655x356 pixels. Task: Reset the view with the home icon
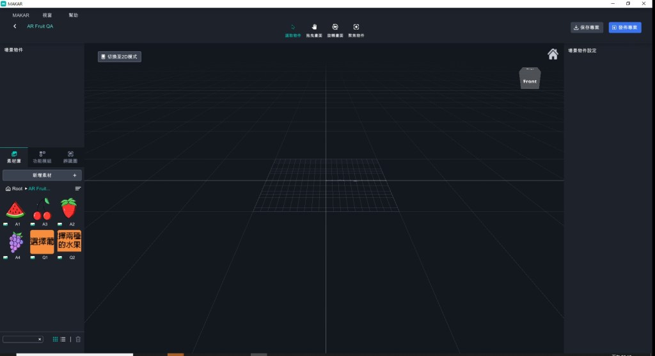click(x=553, y=54)
